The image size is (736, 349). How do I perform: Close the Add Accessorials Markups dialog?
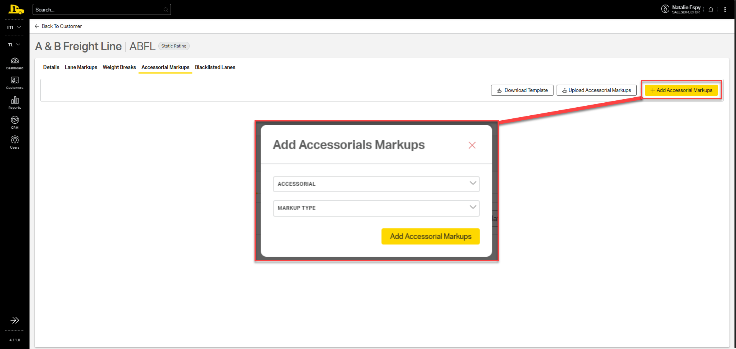pyautogui.click(x=472, y=145)
